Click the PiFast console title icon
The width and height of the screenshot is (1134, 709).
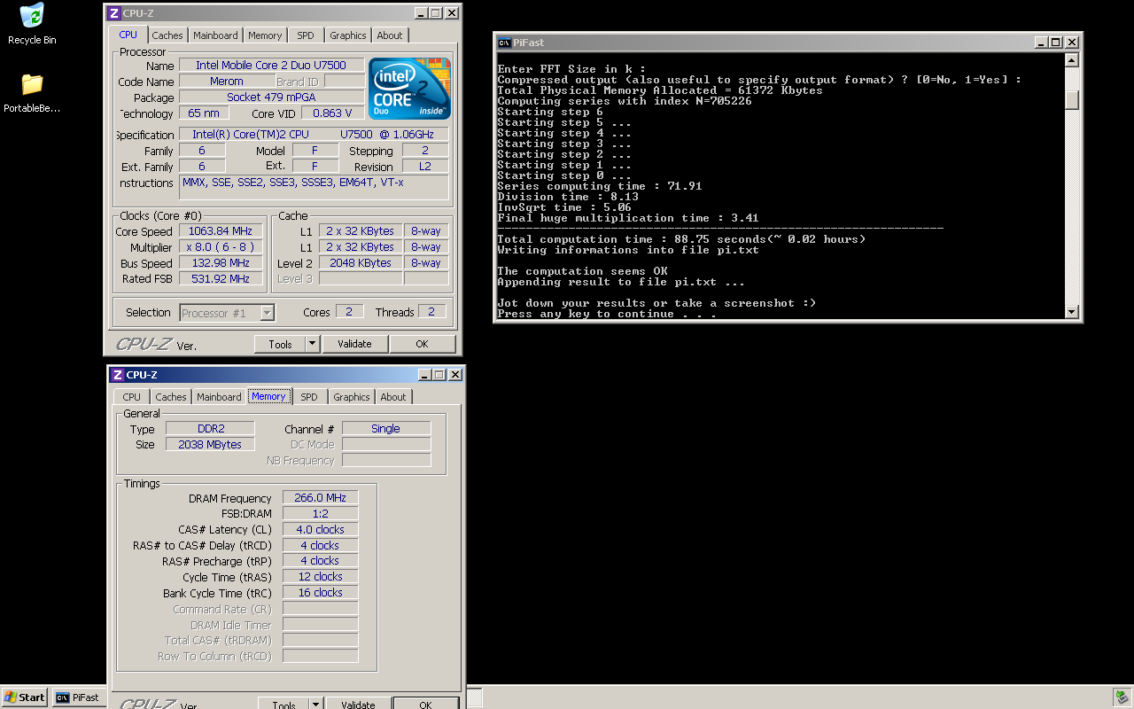[x=504, y=43]
